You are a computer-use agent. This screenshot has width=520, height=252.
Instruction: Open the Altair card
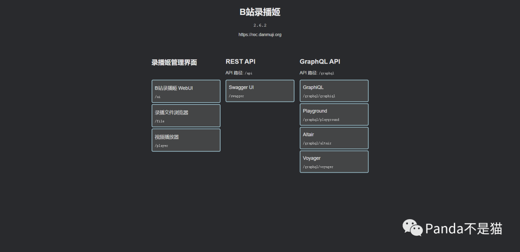coord(334,138)
